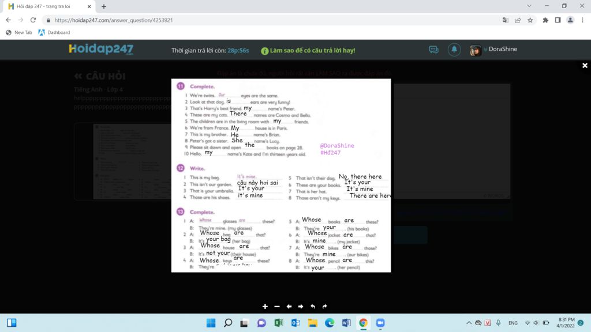Open Zoom from taskbar
The image size is (591, 332).
(380, 323)
